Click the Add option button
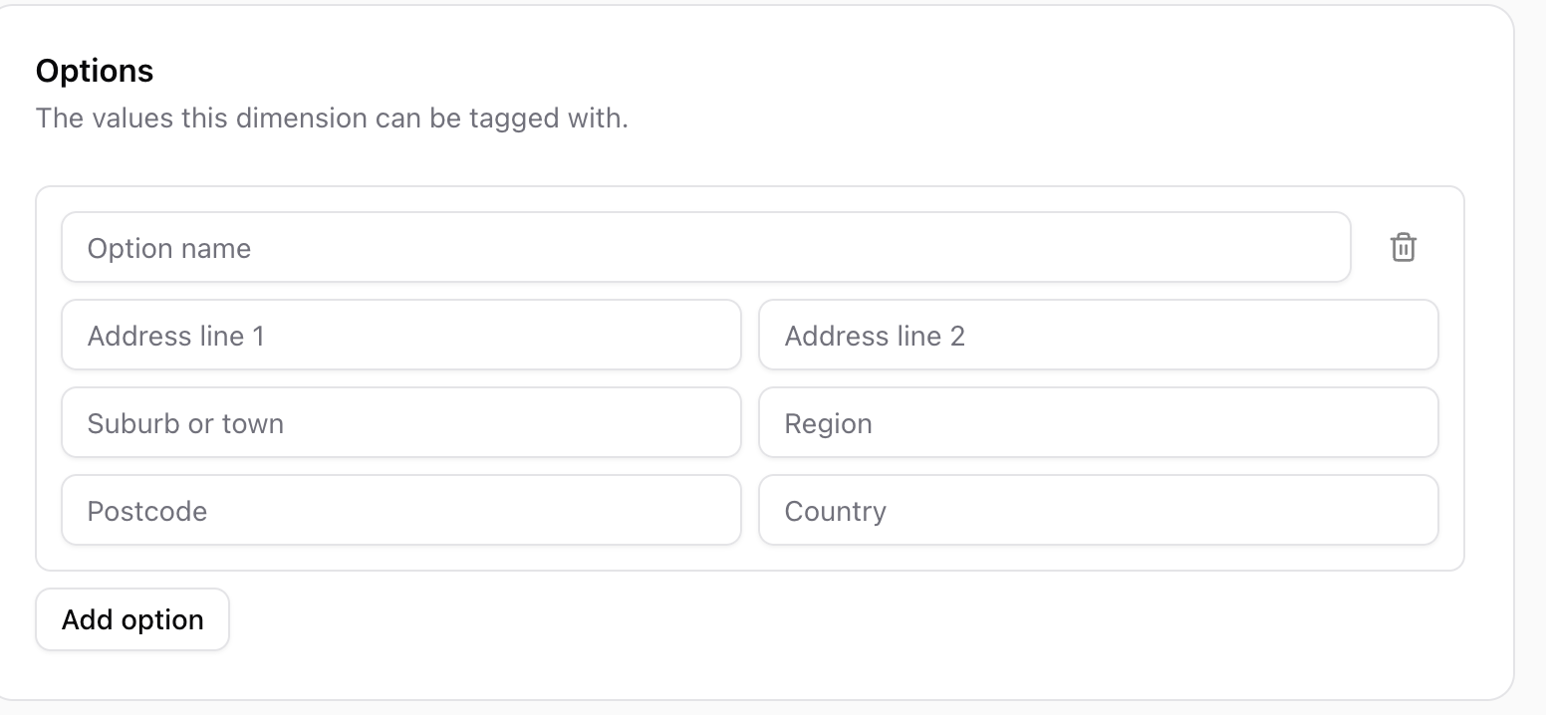The height and width of the screenshot is (715, 1546). tap(132, 619)
